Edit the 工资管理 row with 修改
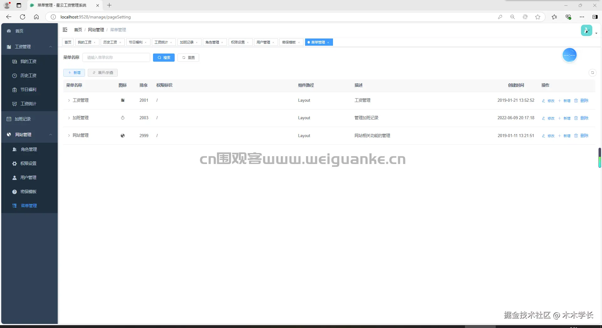This screenshot has width=602, height=328. point(548,101)
